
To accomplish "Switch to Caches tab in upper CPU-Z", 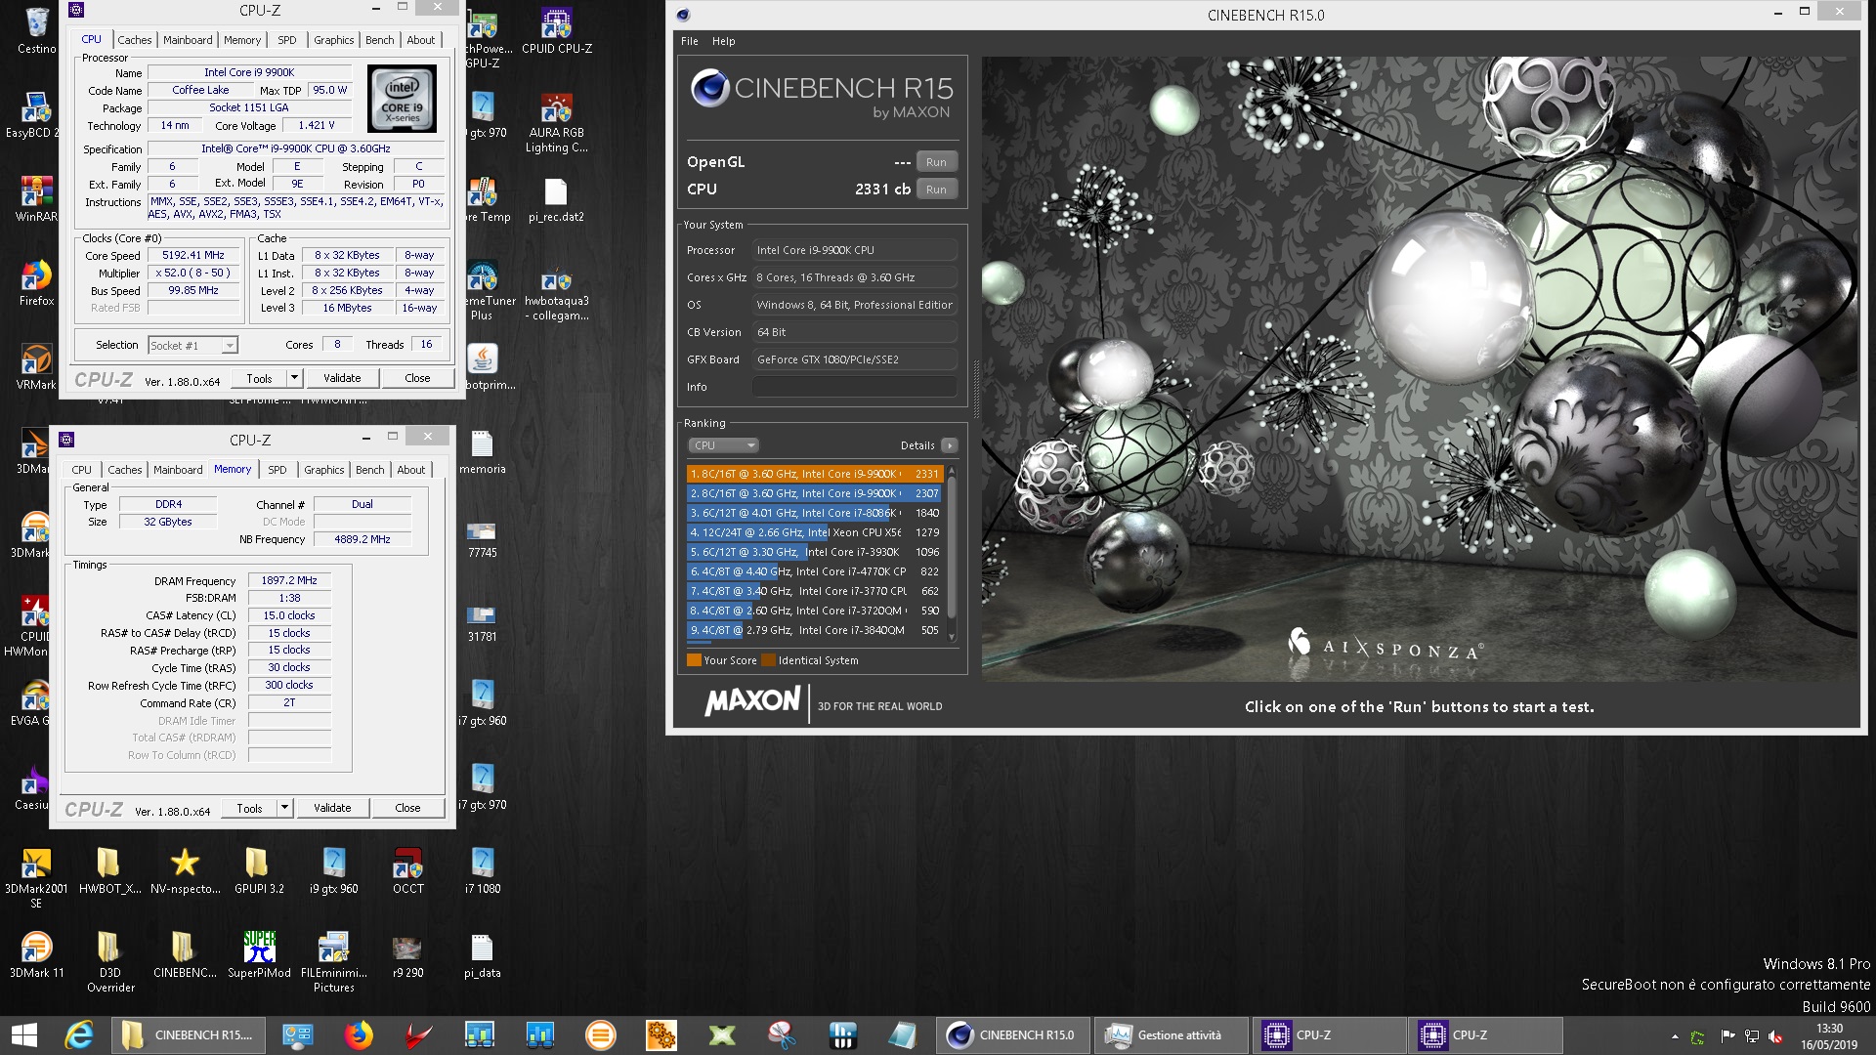I will click(135, 40).
